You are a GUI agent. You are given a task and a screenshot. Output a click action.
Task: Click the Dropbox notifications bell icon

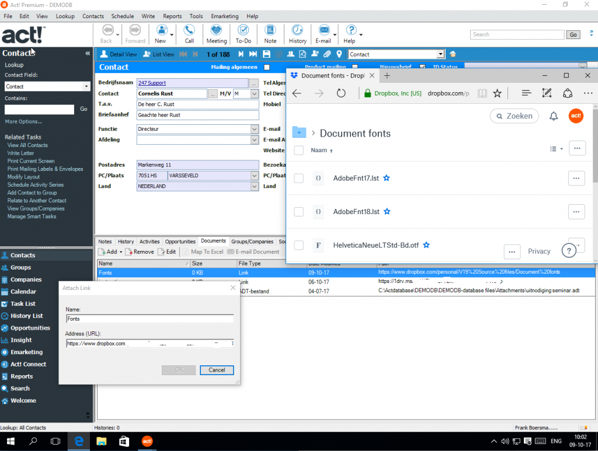[554, 116]
